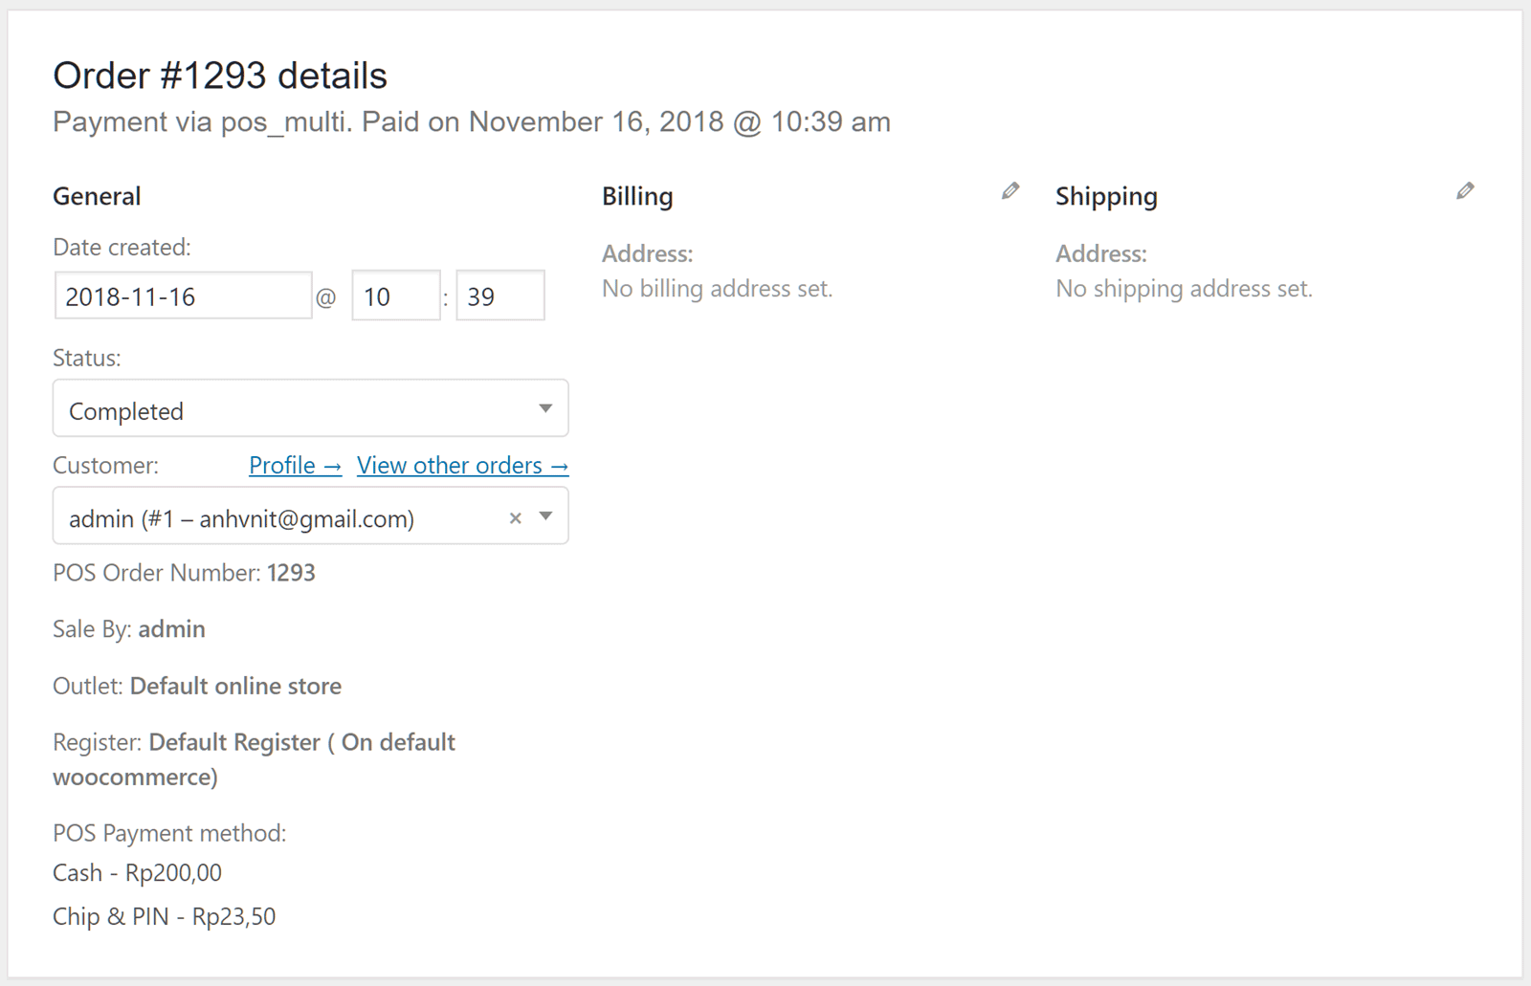Image resolution: width=1531 pixels, height=986 pixels.
Task: Edit the Billing address with pencil icon
Action: tap(1010, 191)
